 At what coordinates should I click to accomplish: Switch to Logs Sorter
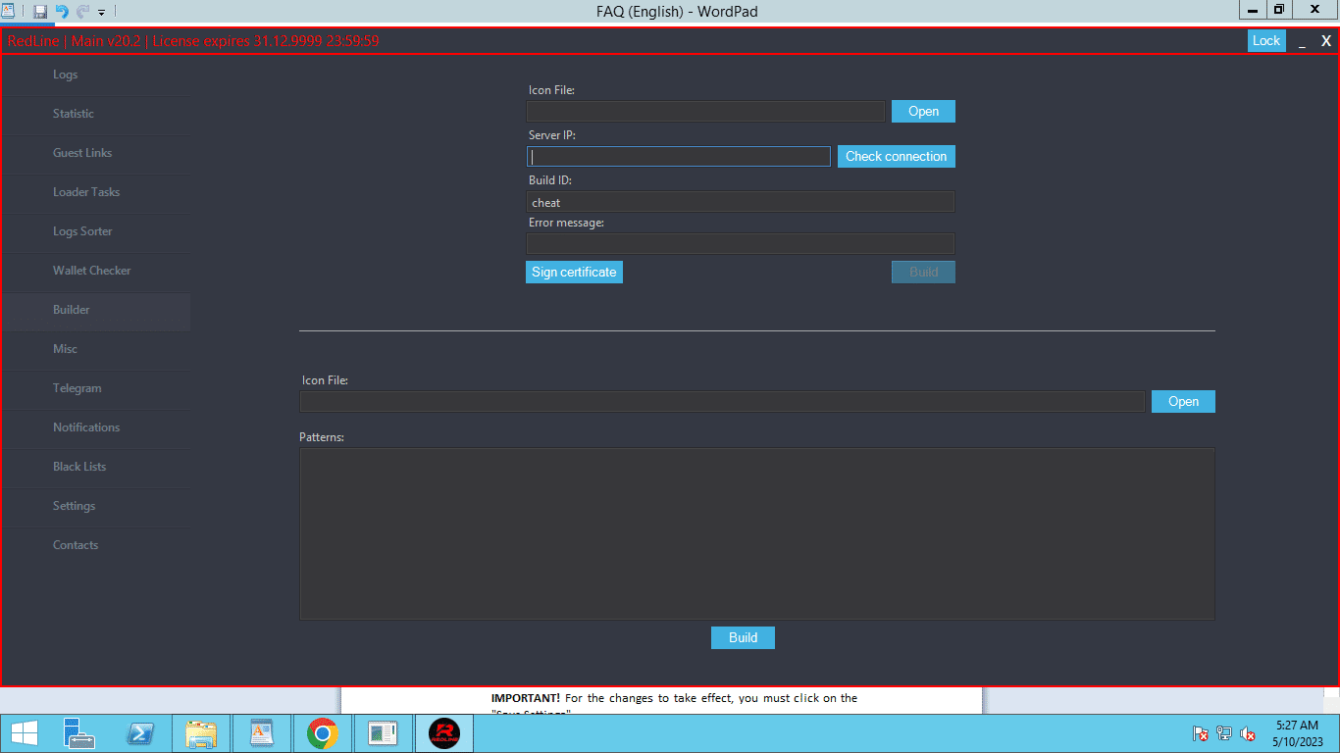[95, 231]
